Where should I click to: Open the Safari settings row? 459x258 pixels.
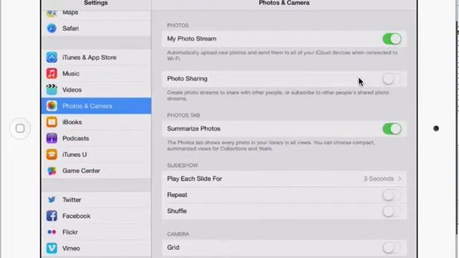[96, 29]
